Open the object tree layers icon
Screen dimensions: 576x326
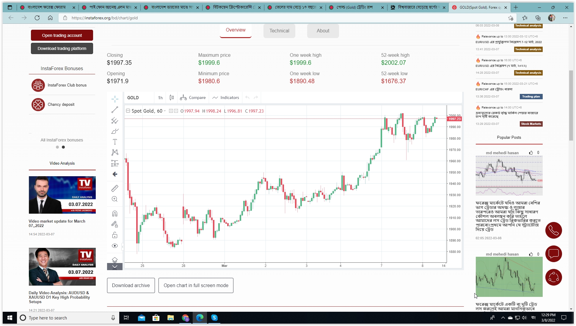pos(115,260)
